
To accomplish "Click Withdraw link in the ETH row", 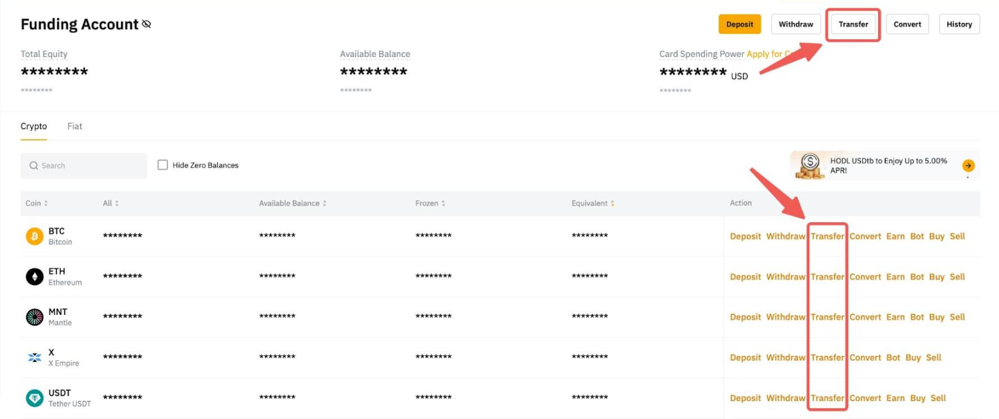I will 785,277.
